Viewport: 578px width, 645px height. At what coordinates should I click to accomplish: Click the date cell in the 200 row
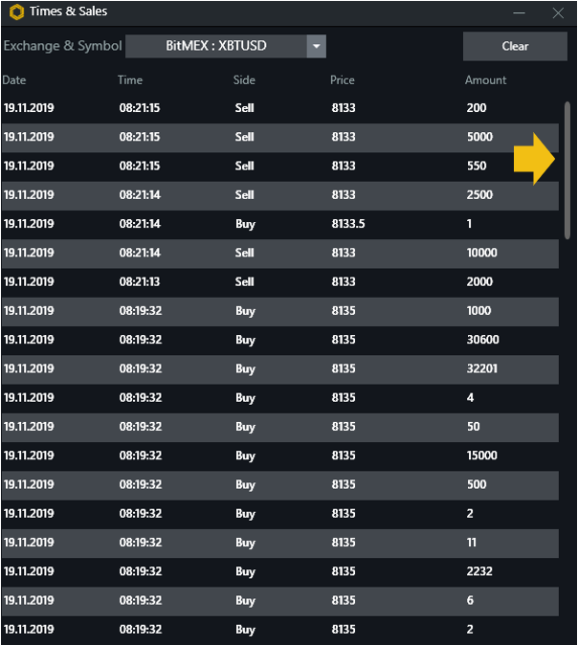(29, 108)
